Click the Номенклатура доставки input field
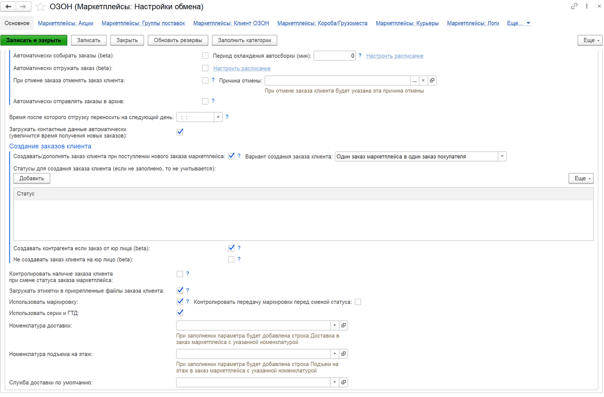Viewport: 604px width, 397px height. 253,326
